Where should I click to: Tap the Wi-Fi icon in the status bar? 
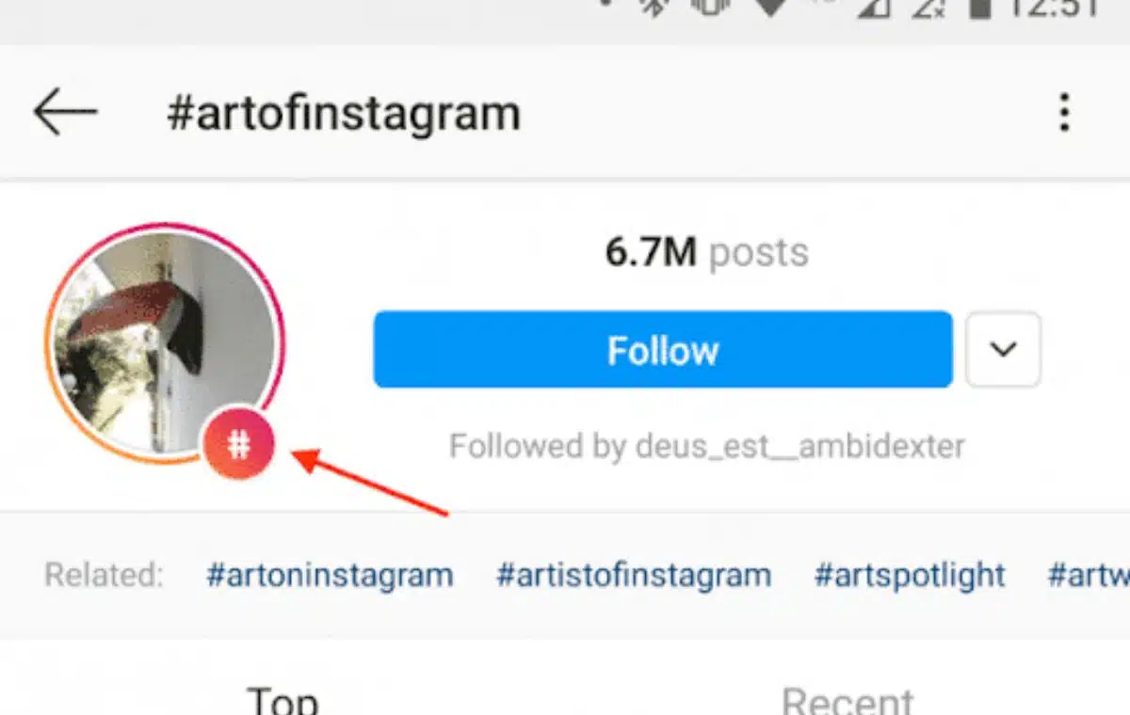(x=769, y=11)
